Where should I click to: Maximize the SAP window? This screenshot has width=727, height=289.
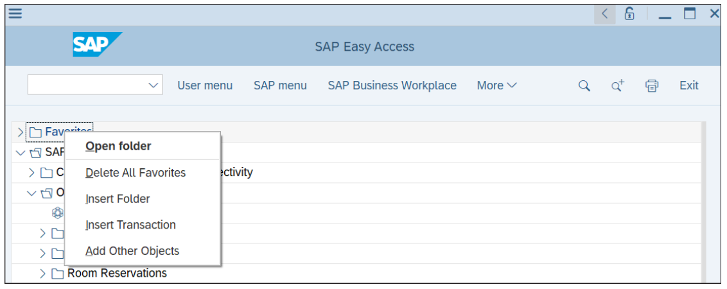[690, 14]
